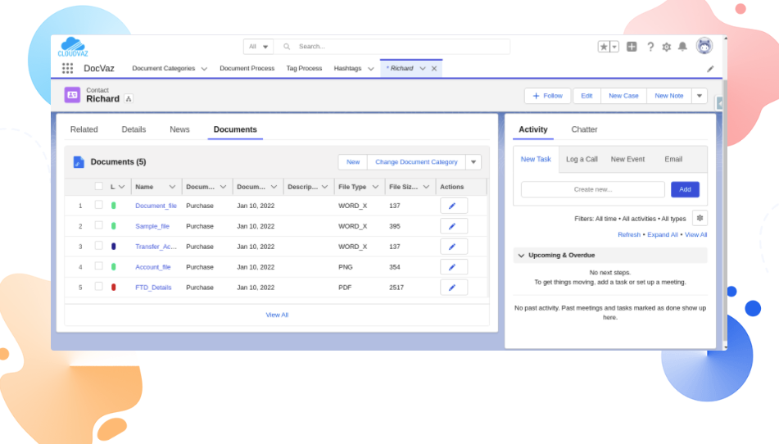
Task: Select the Account_file row checkbox
Action: coord(99,265)
